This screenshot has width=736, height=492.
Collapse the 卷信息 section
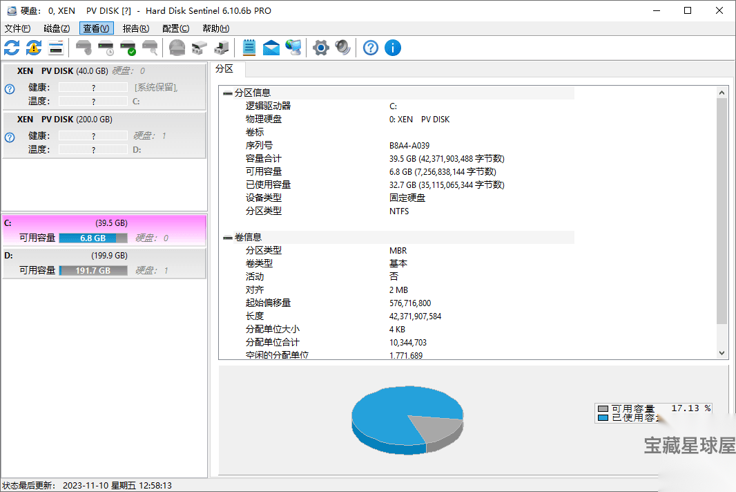pos(228,237)
